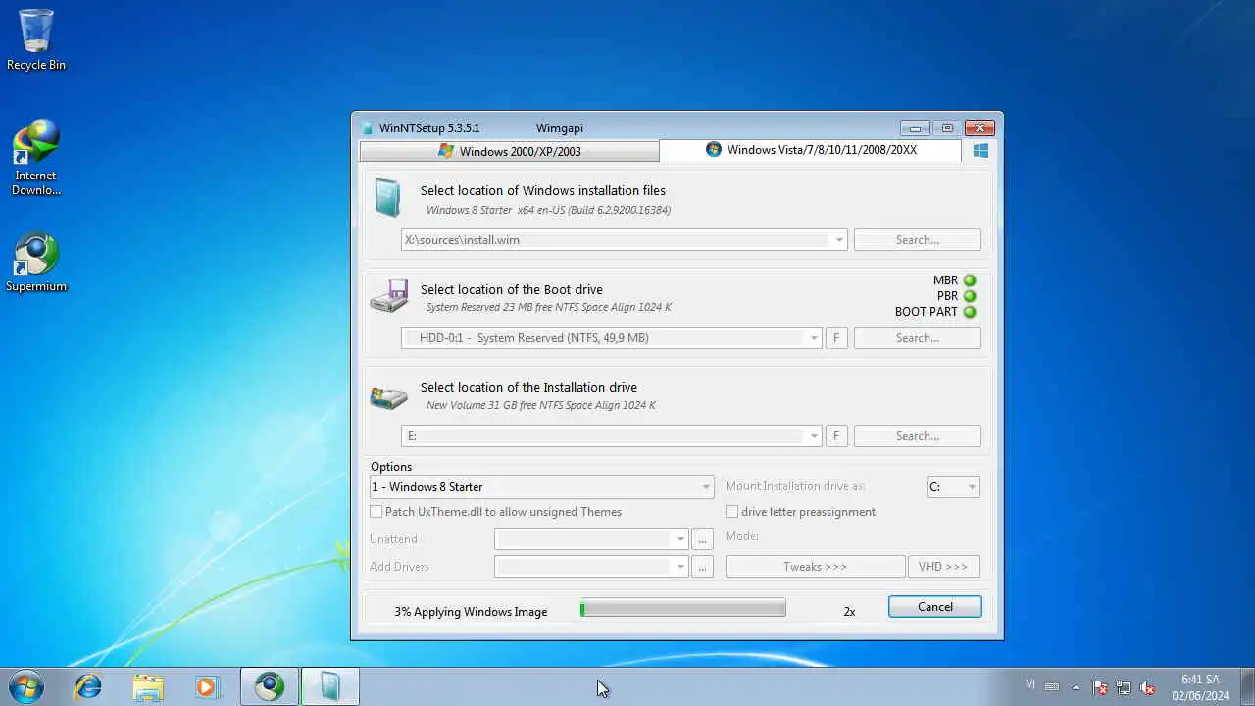The image size is (1255, 706).
Task: Click the F button for Boot drive
Action: pos(836,338)
